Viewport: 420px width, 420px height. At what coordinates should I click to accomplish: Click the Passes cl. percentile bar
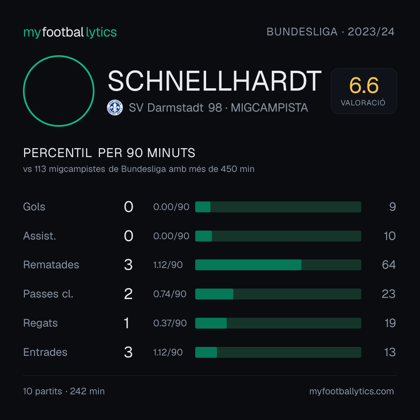(278, 294)
